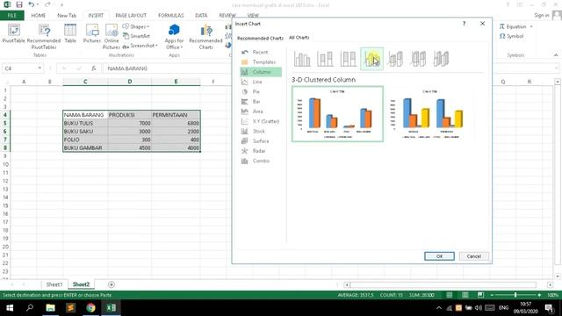Image resolution: width=562 pixels, height=316 pixels.
Task: Open Chrome from the taskbar
Action: pos(90,308)
